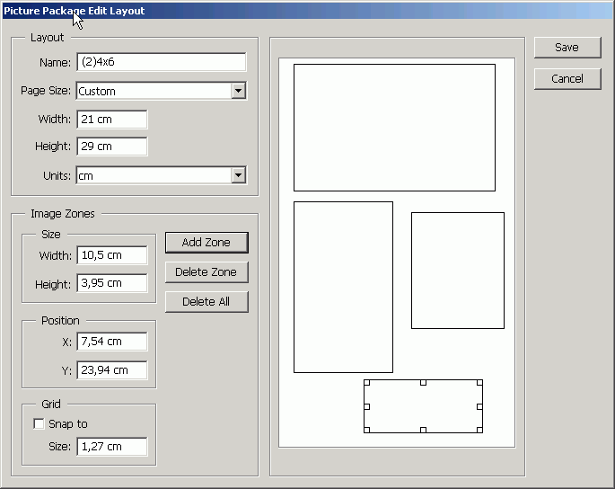Click Add Zone button
Screen dimensions: 615x489
(x=206, y=243)
